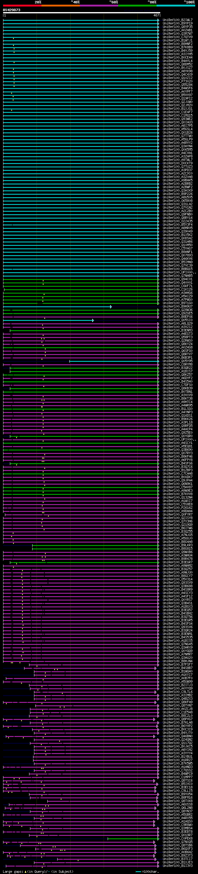Select the UniRef100_C6KF71 label
Image resolution: width=198 pixels, height=874 pixels.
178,286
